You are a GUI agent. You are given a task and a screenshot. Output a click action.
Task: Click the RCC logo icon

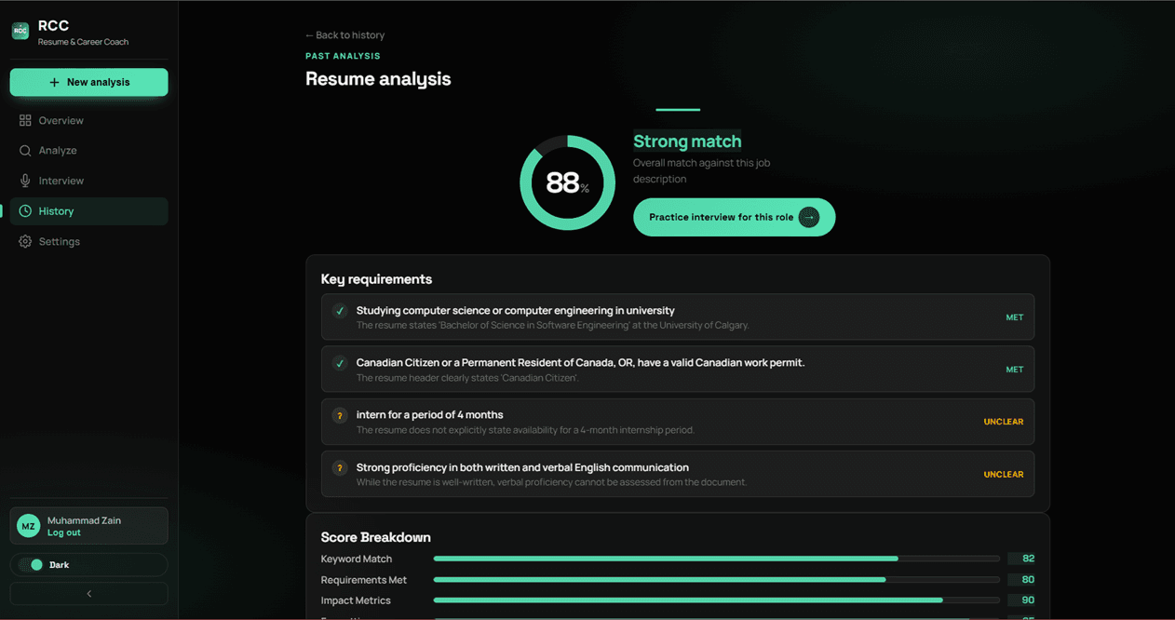(x=20, y=32)
